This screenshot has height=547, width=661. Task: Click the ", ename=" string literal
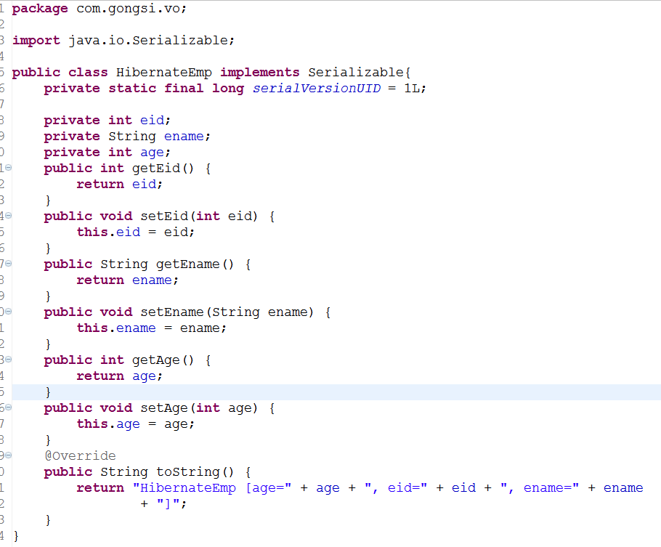click(539, 488)
